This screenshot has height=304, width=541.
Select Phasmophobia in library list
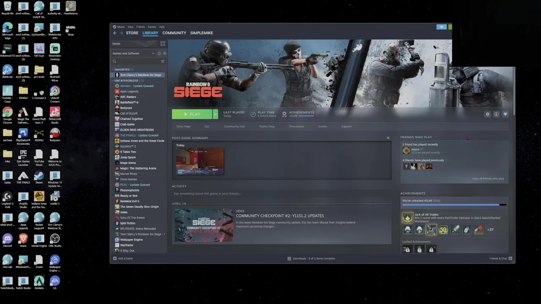(x=129, y=190)
